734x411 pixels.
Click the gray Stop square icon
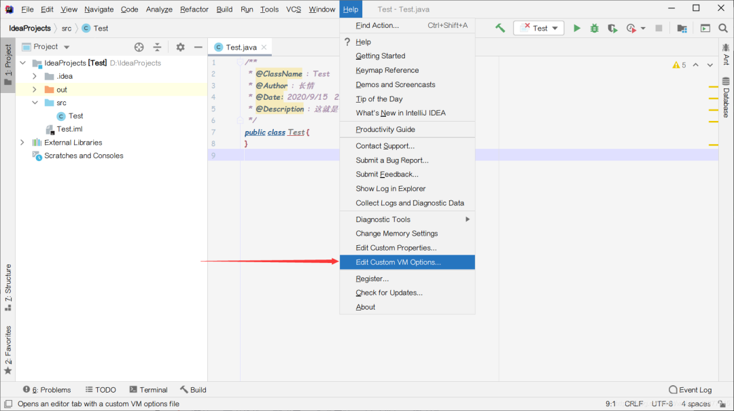[659, 28]
